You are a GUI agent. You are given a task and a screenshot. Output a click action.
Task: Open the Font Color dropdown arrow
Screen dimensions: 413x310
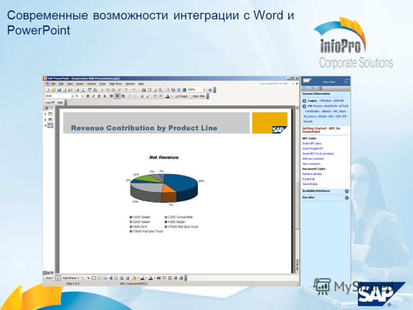(171, 96)
